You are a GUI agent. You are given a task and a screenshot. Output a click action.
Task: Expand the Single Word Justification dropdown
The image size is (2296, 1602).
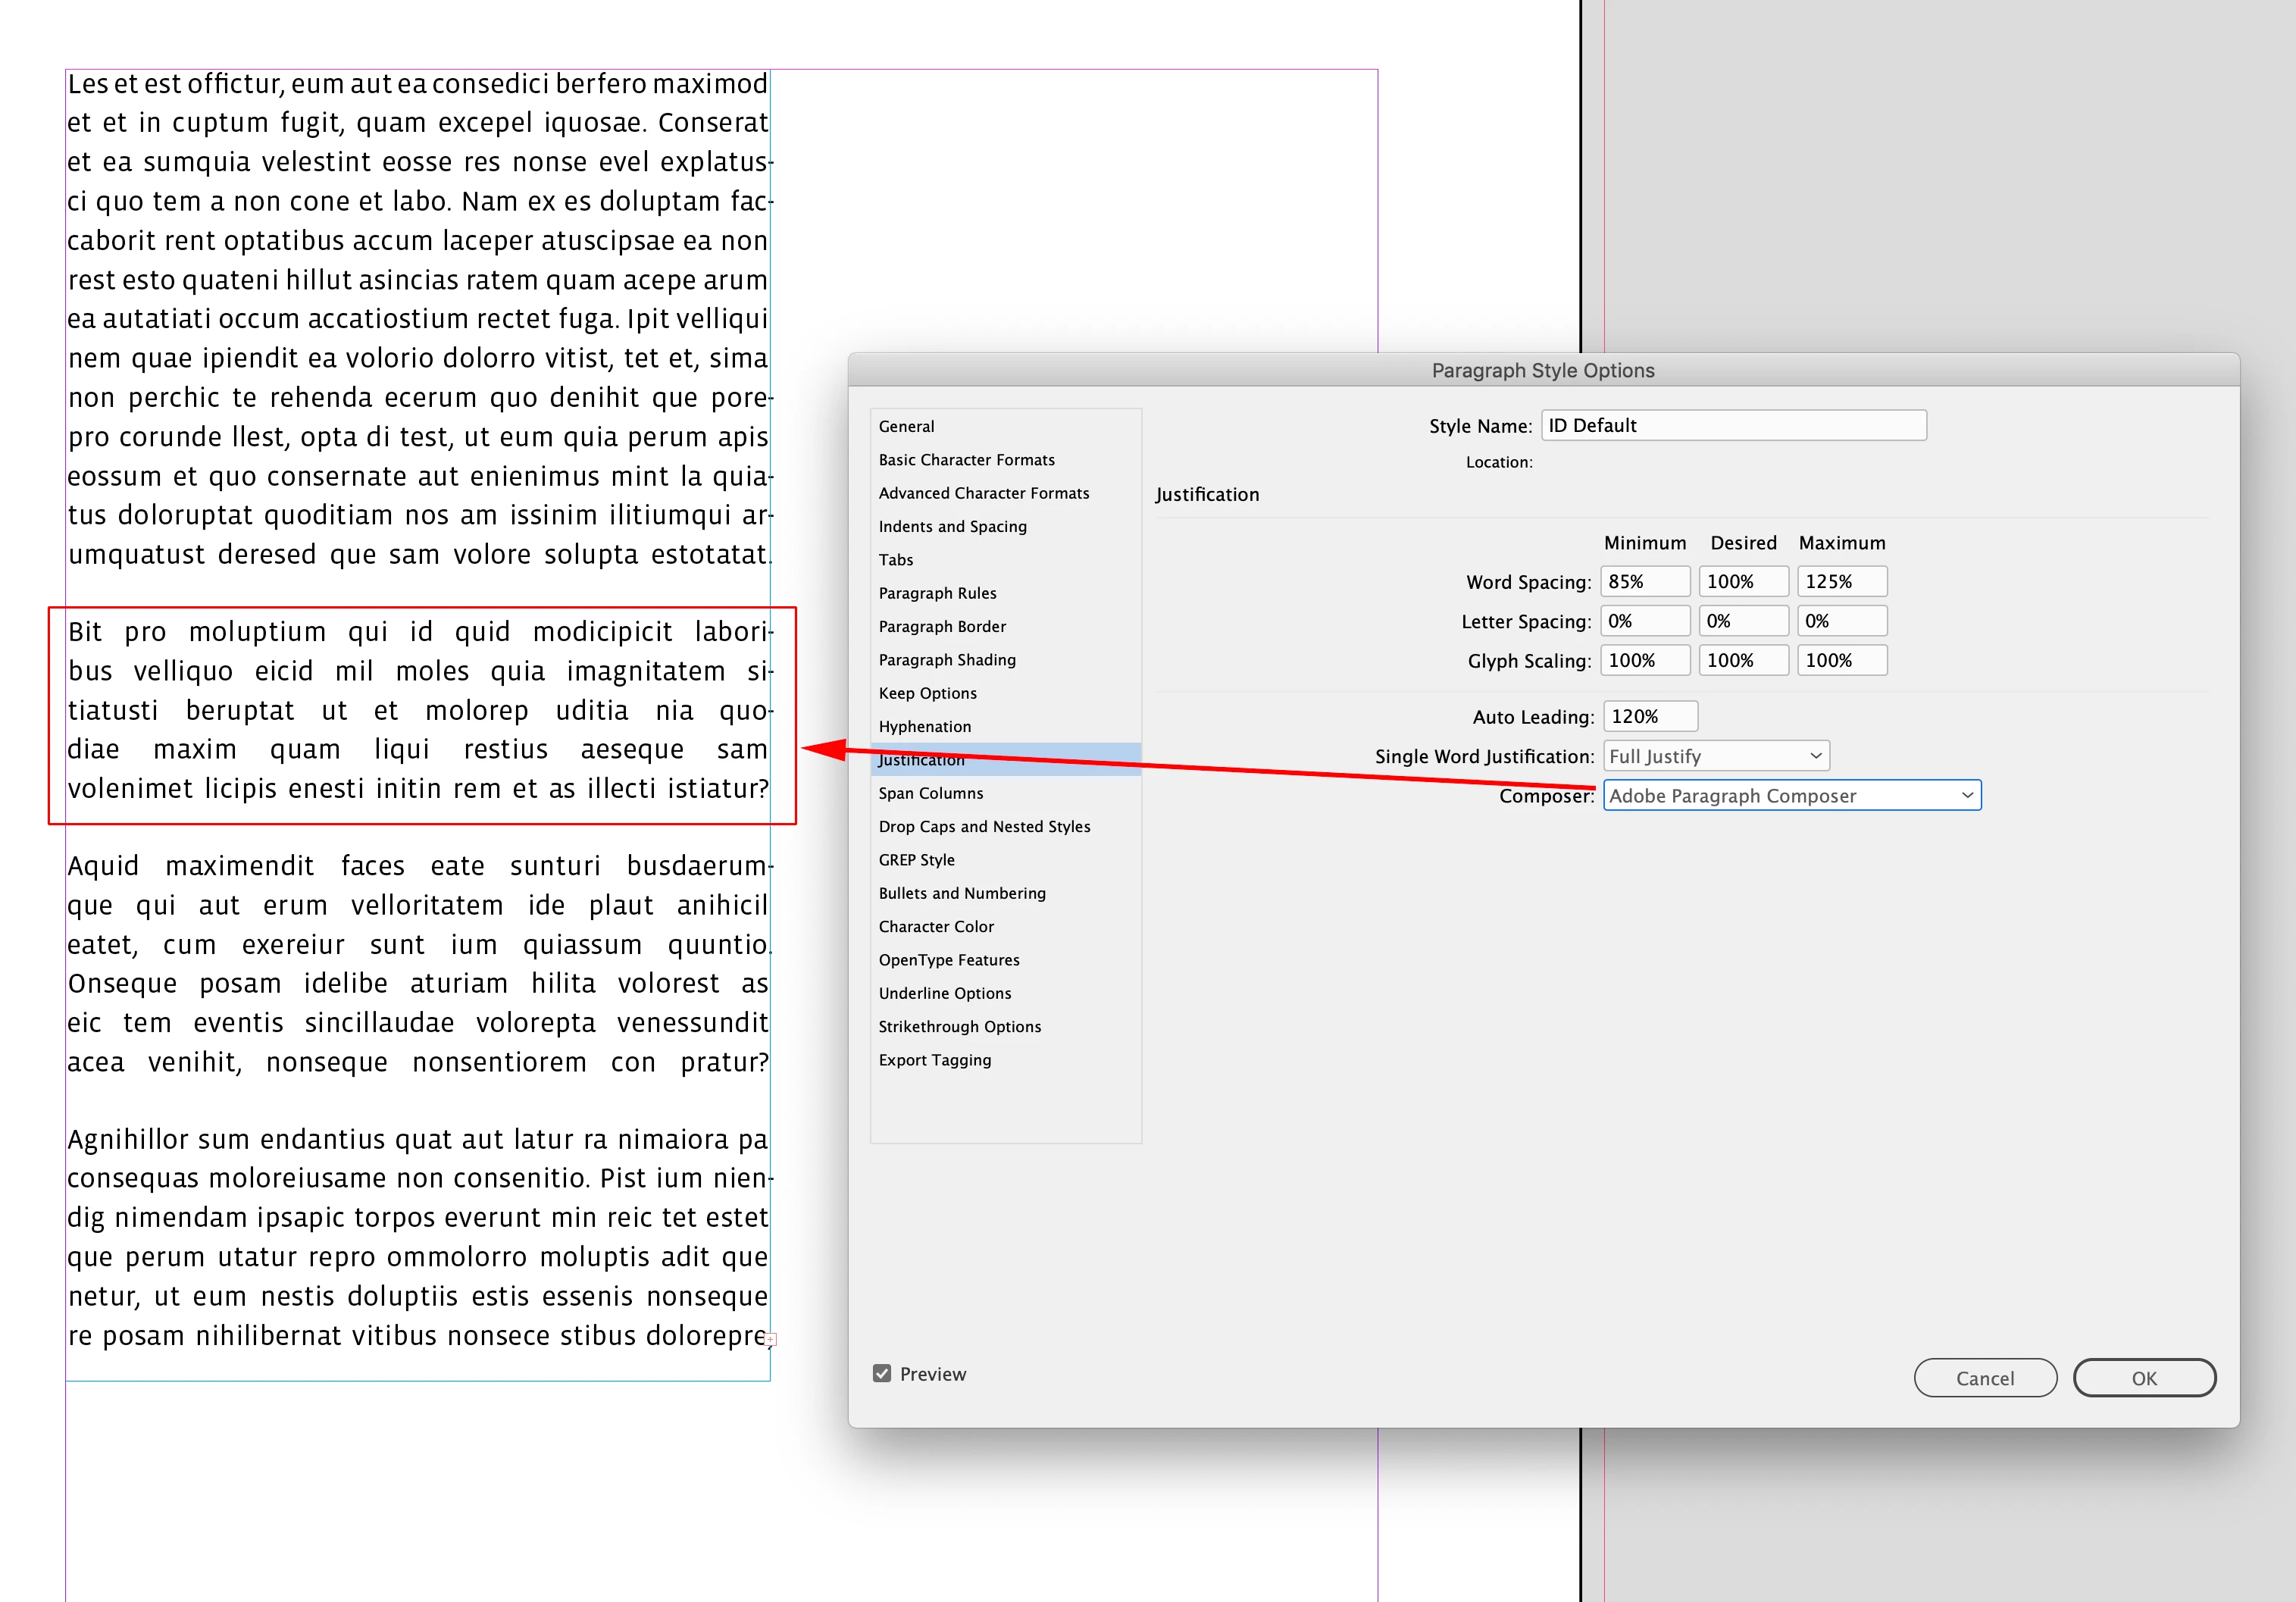(x=1716, y=756)
